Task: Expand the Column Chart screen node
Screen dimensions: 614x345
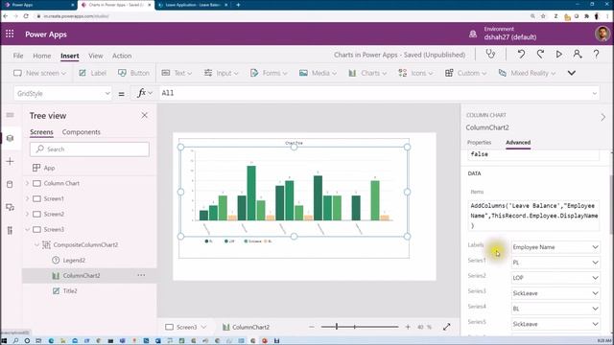Action: [28, 183]
